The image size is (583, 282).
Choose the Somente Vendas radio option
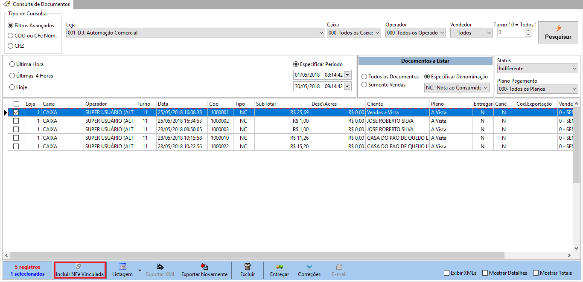364,85
